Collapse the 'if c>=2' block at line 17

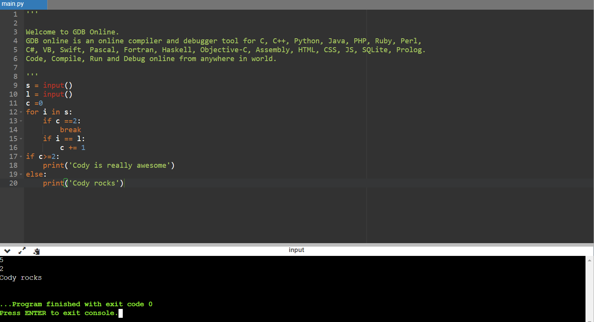tap(21, 157)
